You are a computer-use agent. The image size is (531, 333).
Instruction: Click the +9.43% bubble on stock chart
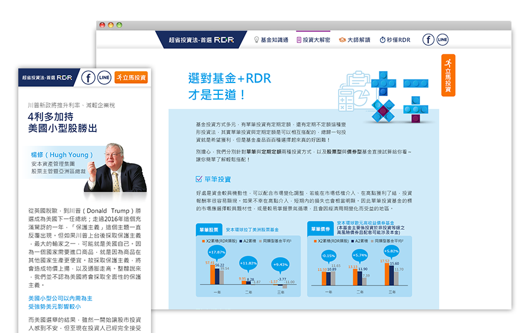[x=280, y=265]
